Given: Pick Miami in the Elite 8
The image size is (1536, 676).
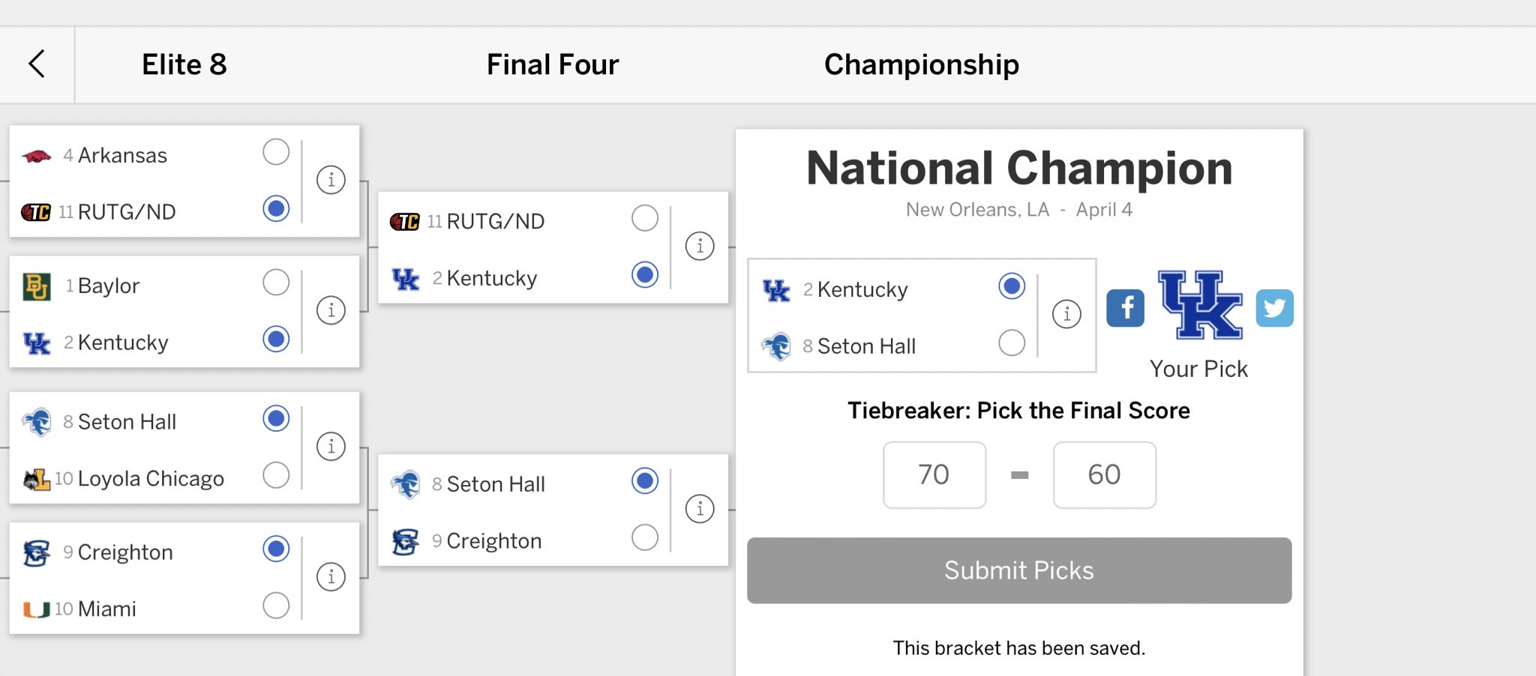Looking at the screenshot, I should pyautogui.click(x=276, y=606).
